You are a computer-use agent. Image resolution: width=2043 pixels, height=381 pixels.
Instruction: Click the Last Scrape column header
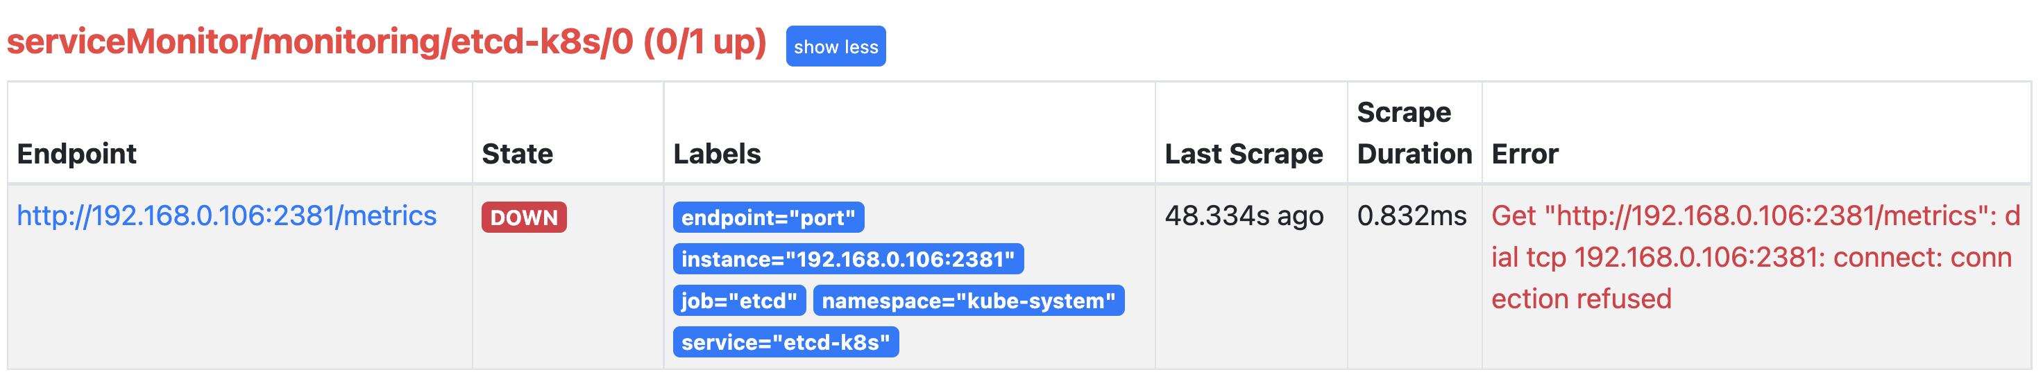click(x=1244, y=154)
